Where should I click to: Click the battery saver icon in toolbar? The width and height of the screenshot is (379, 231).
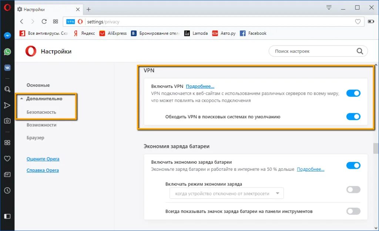click(371, 21)
